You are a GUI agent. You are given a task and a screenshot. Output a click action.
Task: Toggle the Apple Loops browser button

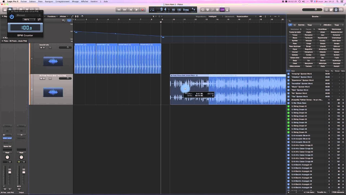coord(336,10)
